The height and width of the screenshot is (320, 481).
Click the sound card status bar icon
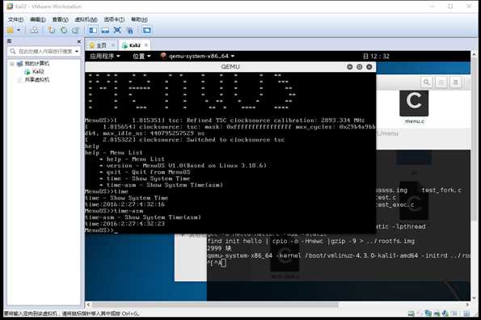click(x=445, y=314)
